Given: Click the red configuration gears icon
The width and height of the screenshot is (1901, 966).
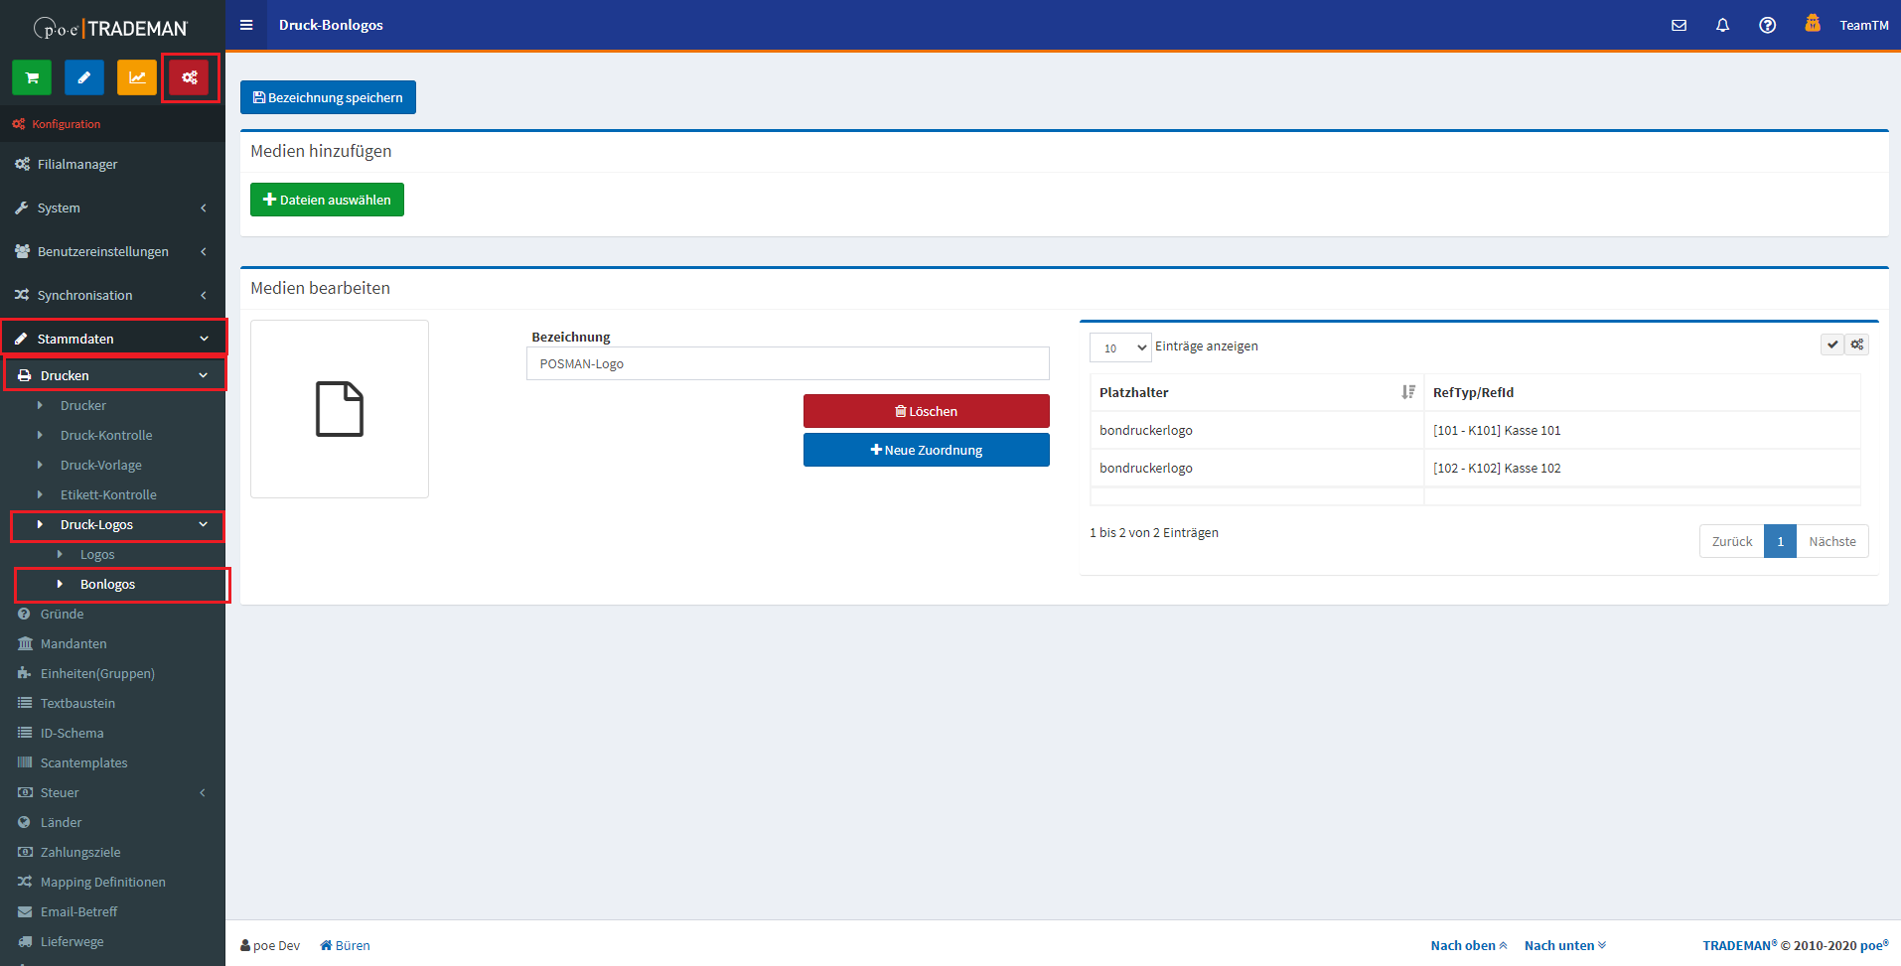Looking at the screenshot, I should (190, 77).
